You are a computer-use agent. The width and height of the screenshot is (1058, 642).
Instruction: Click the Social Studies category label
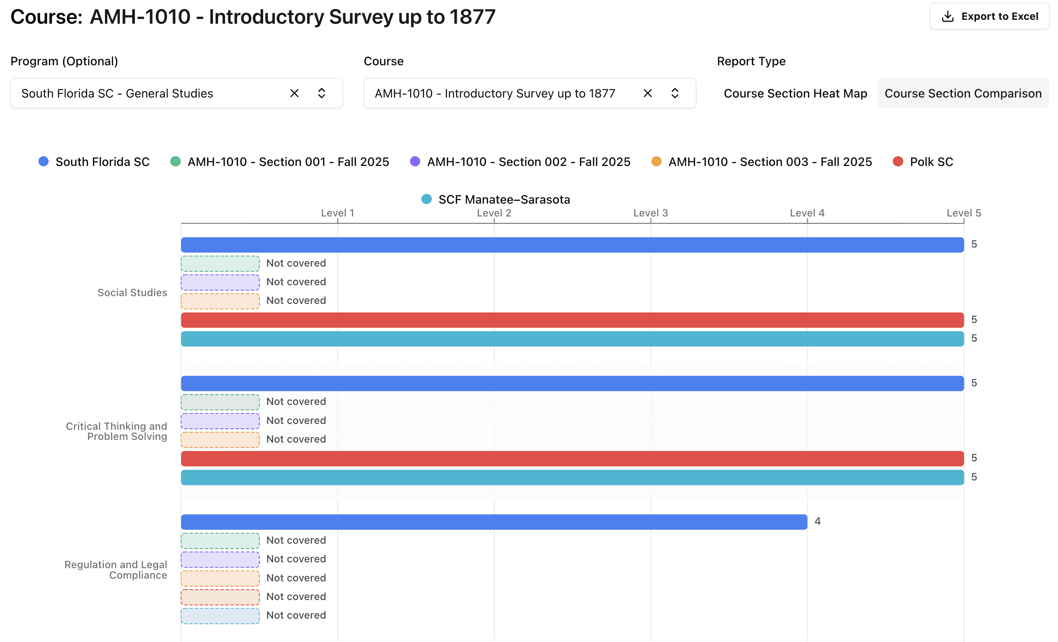click(x=132, y=293)
